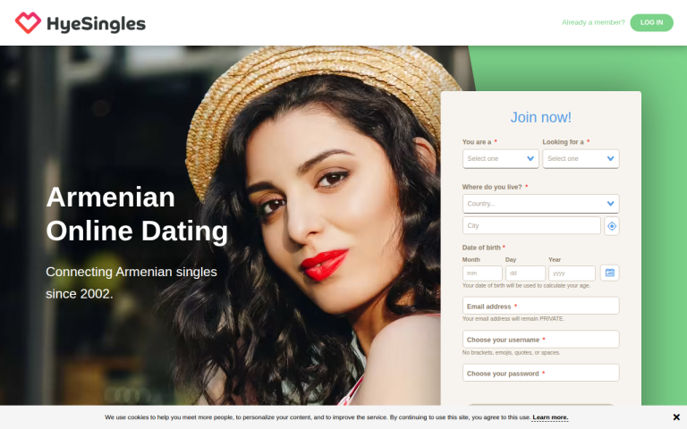Screen dimensions: 687x429
Task: Click the HyeSingles heart logo
Action: tap(28, 22)
